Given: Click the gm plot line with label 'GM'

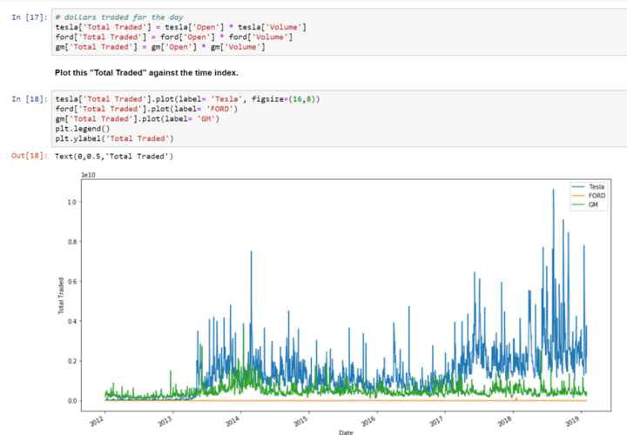Looking at the screenshot, I should [138, 119].
